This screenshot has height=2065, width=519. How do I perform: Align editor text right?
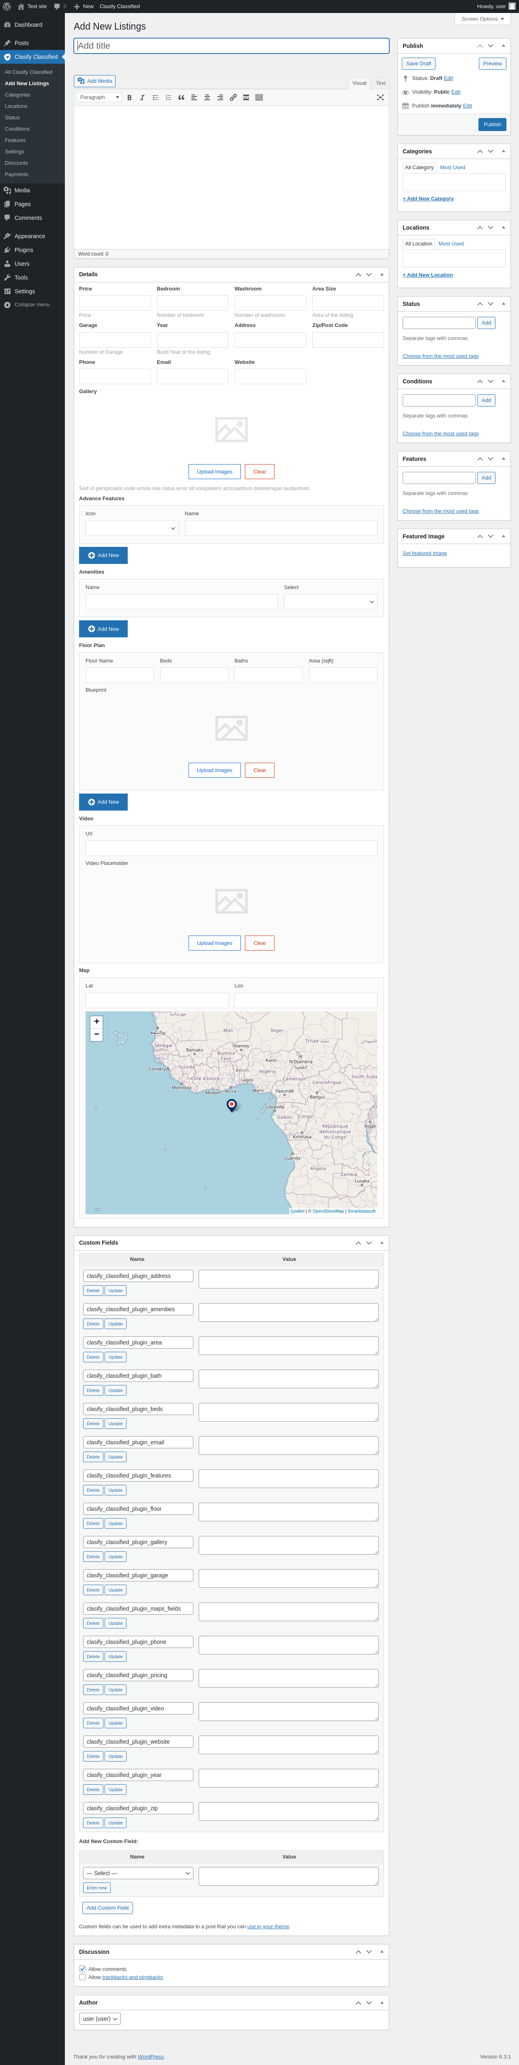click(220, 98)
